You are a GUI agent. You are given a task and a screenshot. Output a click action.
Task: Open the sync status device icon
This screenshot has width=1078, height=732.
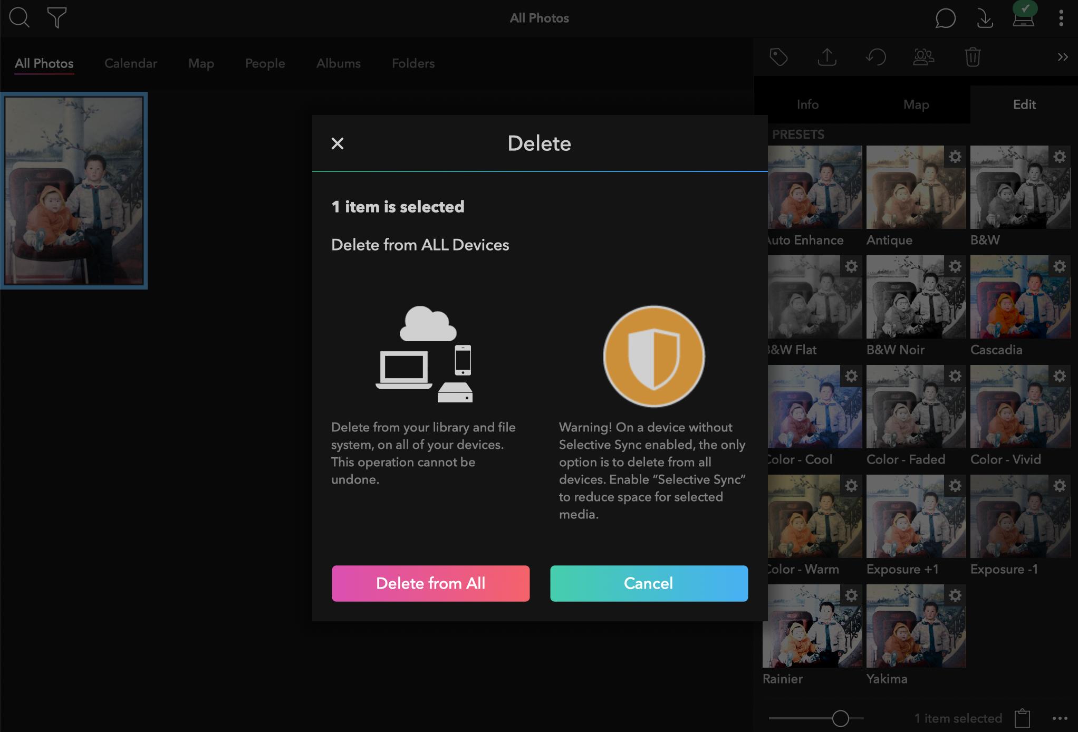click(1023, 17)
